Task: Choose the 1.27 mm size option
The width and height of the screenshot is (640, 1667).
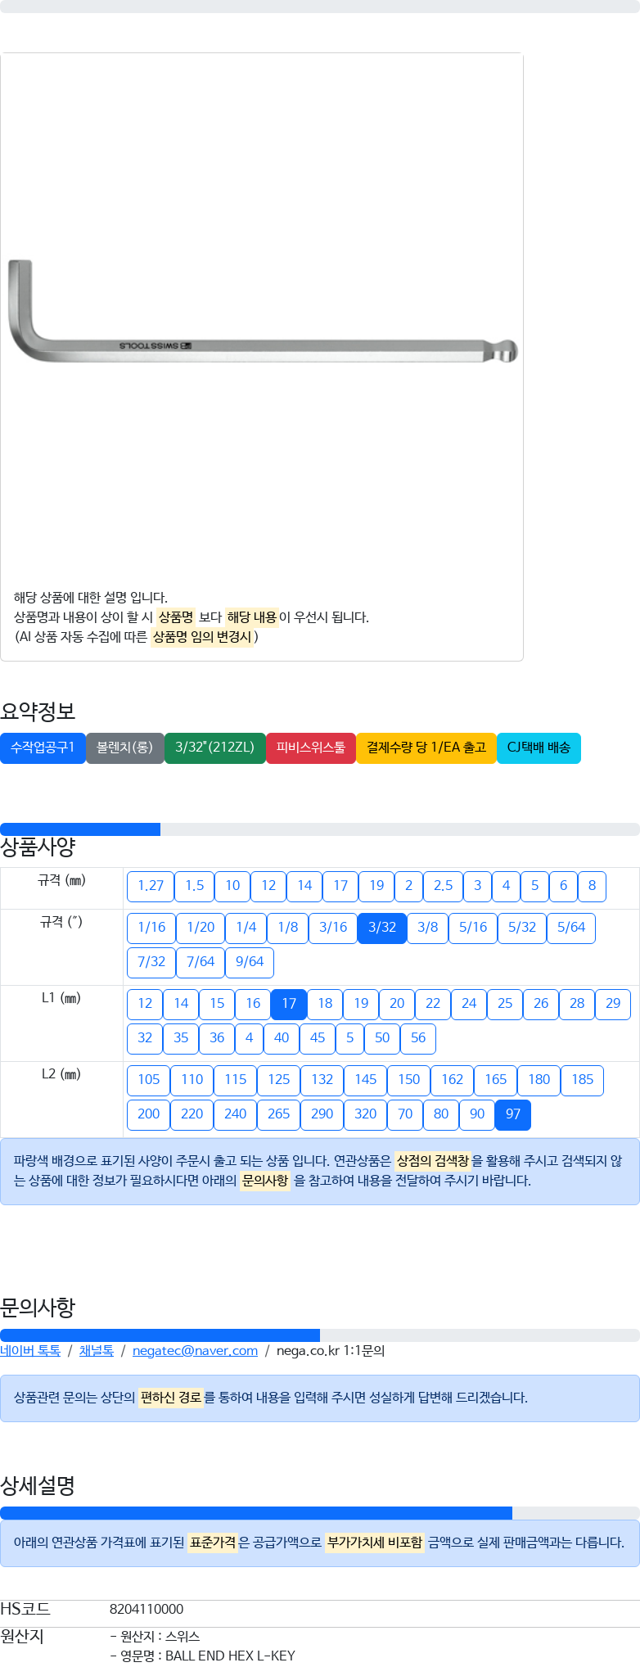Action: click(x=151, y=886)
